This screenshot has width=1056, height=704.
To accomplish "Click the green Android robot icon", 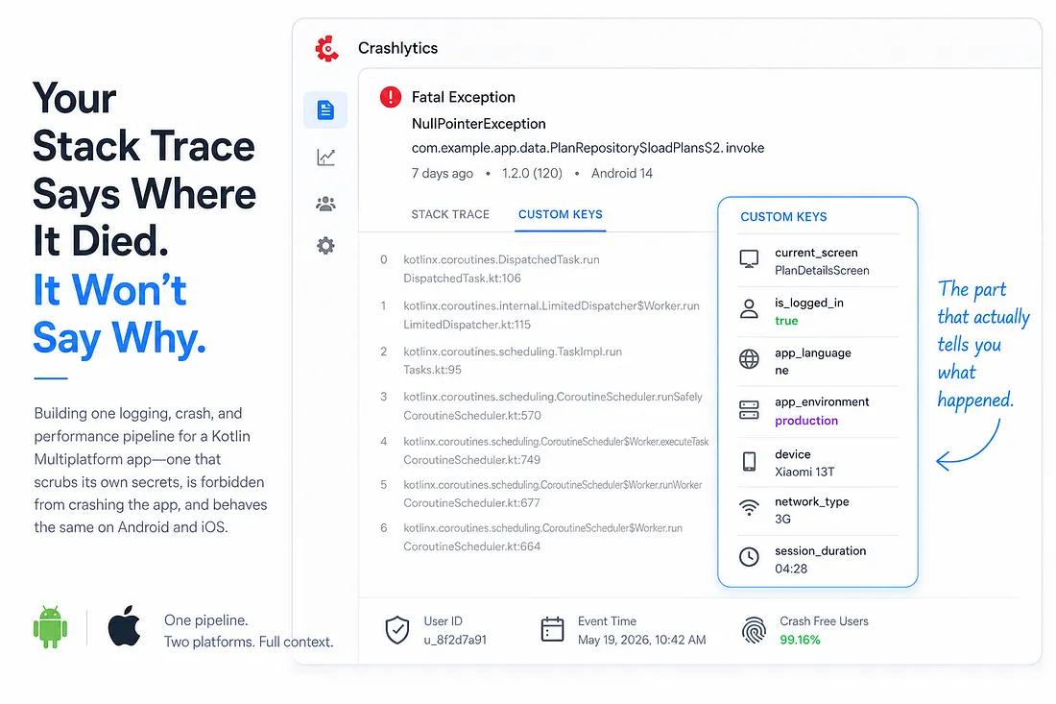I will pos(51,627).
